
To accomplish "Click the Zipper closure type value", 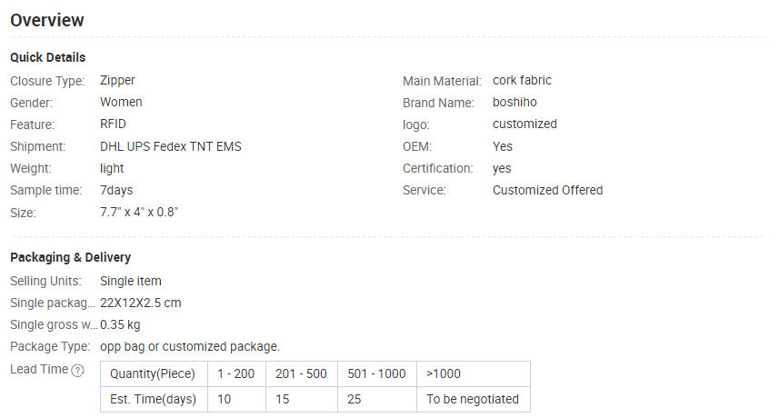I will (x=117, y=81).
